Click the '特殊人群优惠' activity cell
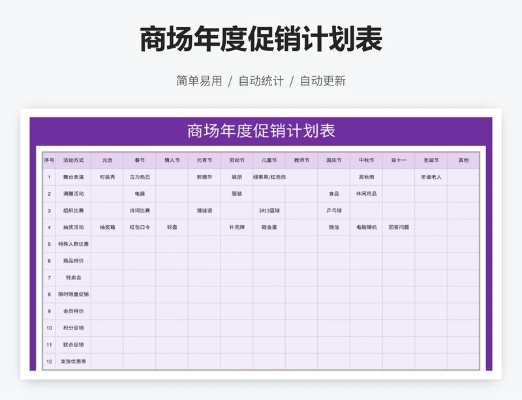This screenshot has width=522, height=400. click(x=73, y=244)
